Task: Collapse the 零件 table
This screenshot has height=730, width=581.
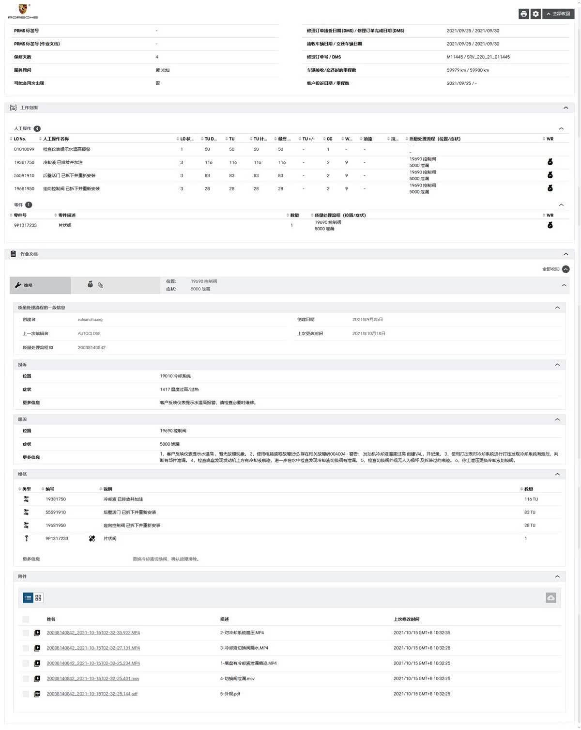Action: tap(561, 205)
